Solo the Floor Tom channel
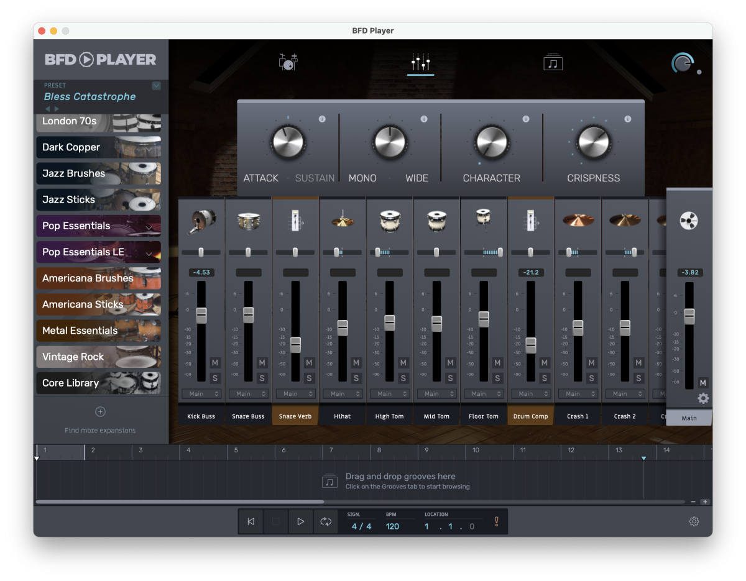The height and width of the screenshot is (581, 746). 497,378
